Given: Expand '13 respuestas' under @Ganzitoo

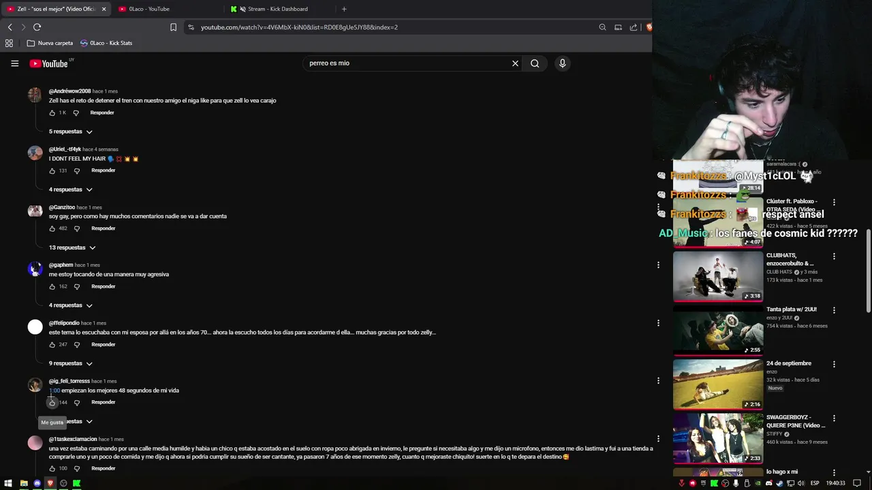Looking at the screenshot, I should coord(72,248).
